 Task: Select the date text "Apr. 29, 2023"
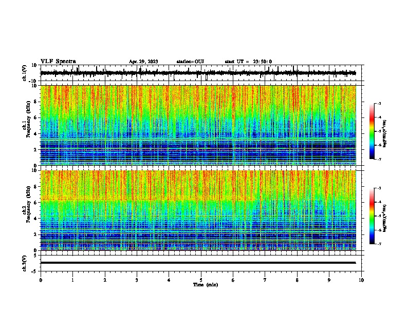click(143, 62)
